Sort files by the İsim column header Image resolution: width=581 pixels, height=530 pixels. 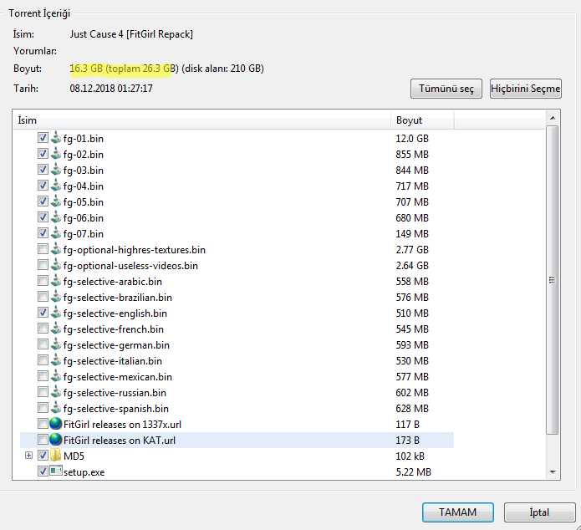202,120
